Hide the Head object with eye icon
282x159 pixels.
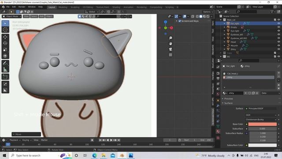click(279, 42)
